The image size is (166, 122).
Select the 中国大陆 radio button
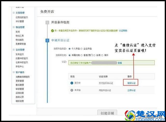pyautogui.click(x=70, y=55)
